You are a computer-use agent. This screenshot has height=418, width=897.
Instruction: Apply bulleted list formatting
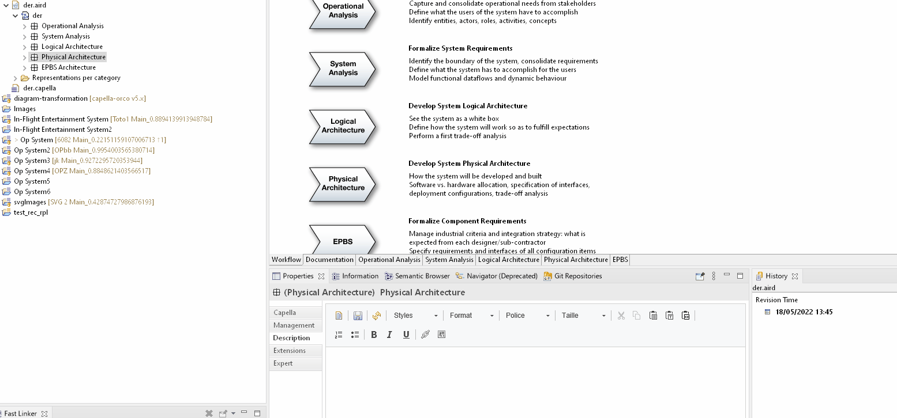click(355, 335)
